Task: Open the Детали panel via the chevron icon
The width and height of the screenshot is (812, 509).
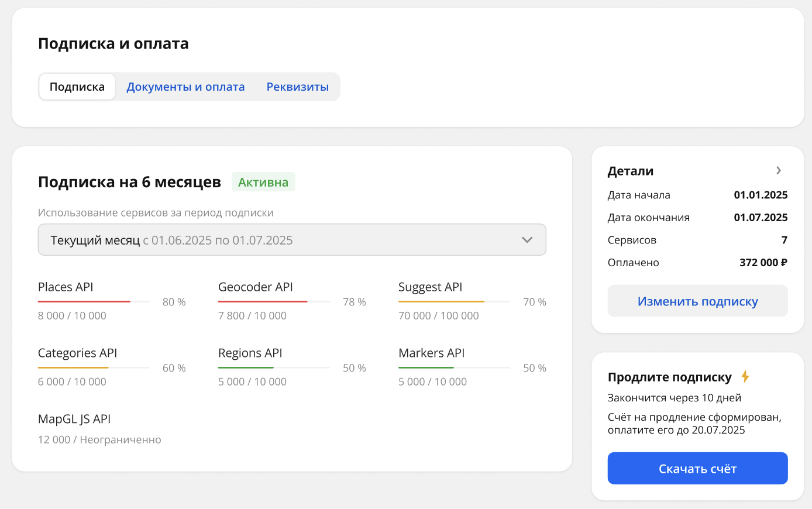Action: click(x=779, y=170)
